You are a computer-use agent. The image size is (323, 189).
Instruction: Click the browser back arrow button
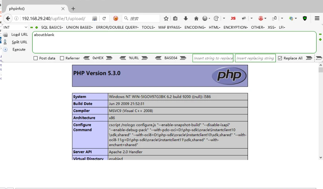[8, 18]
